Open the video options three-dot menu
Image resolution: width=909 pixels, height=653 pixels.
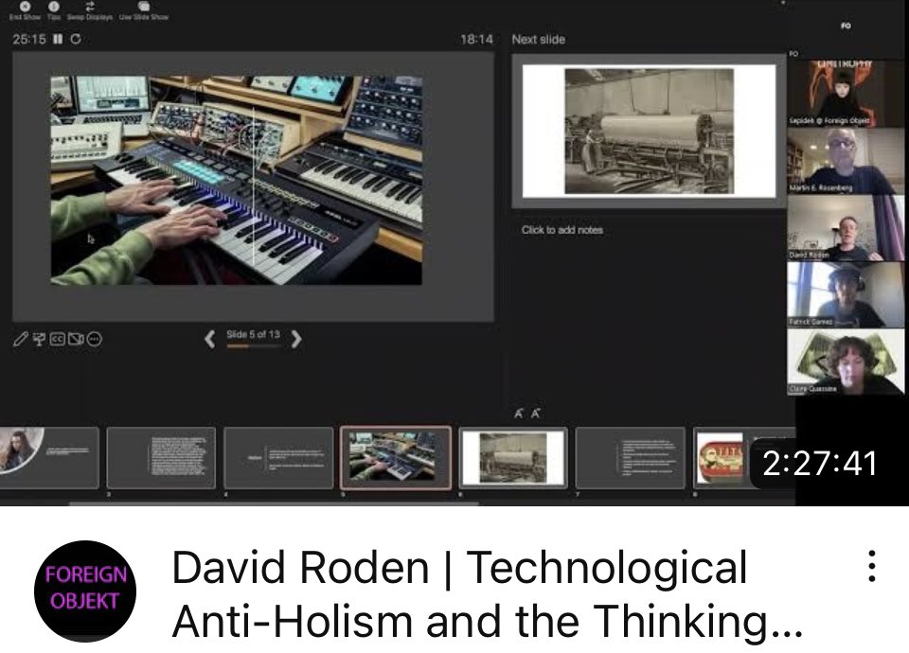point(872,566)
